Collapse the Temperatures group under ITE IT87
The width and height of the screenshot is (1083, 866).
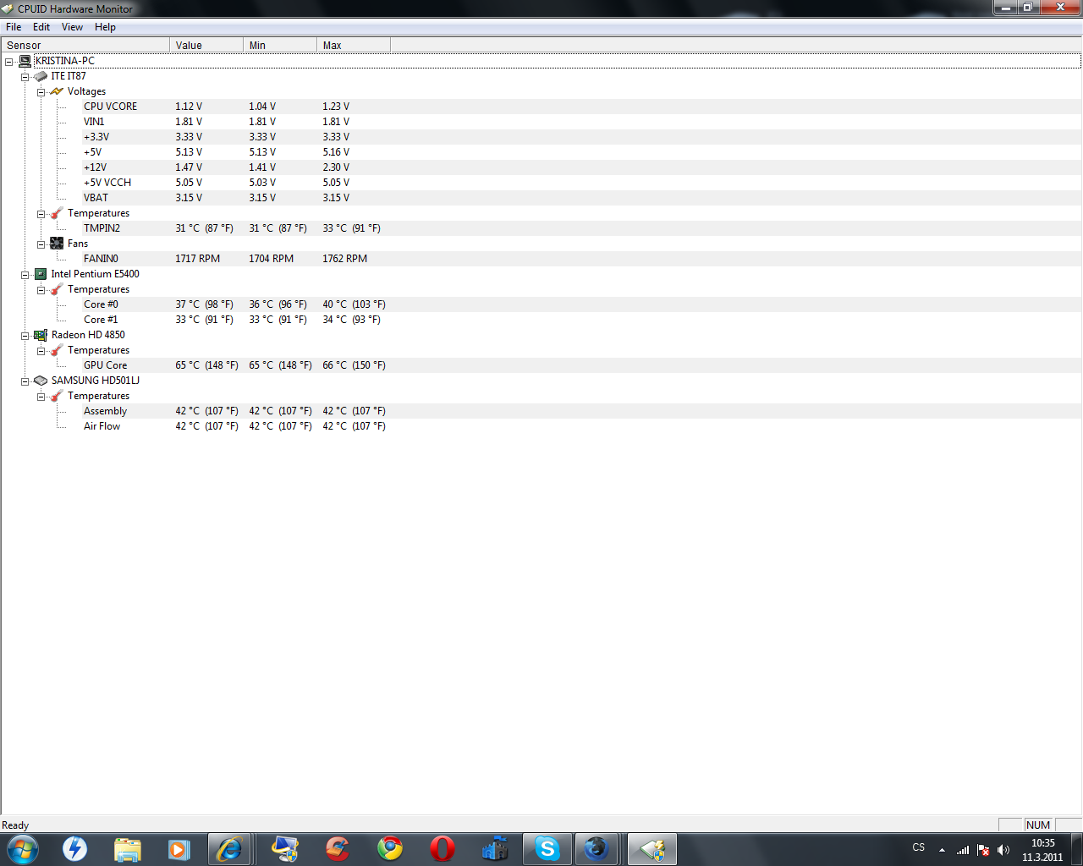click(x=41, y=214)
